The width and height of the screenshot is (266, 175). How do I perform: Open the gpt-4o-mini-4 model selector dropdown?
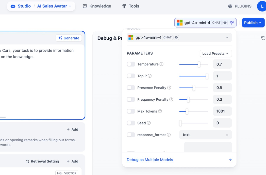click(179, 37)
